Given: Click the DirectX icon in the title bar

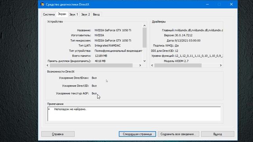Looking at the screenshot, I should pyautogui.click(x=42, y=4).
